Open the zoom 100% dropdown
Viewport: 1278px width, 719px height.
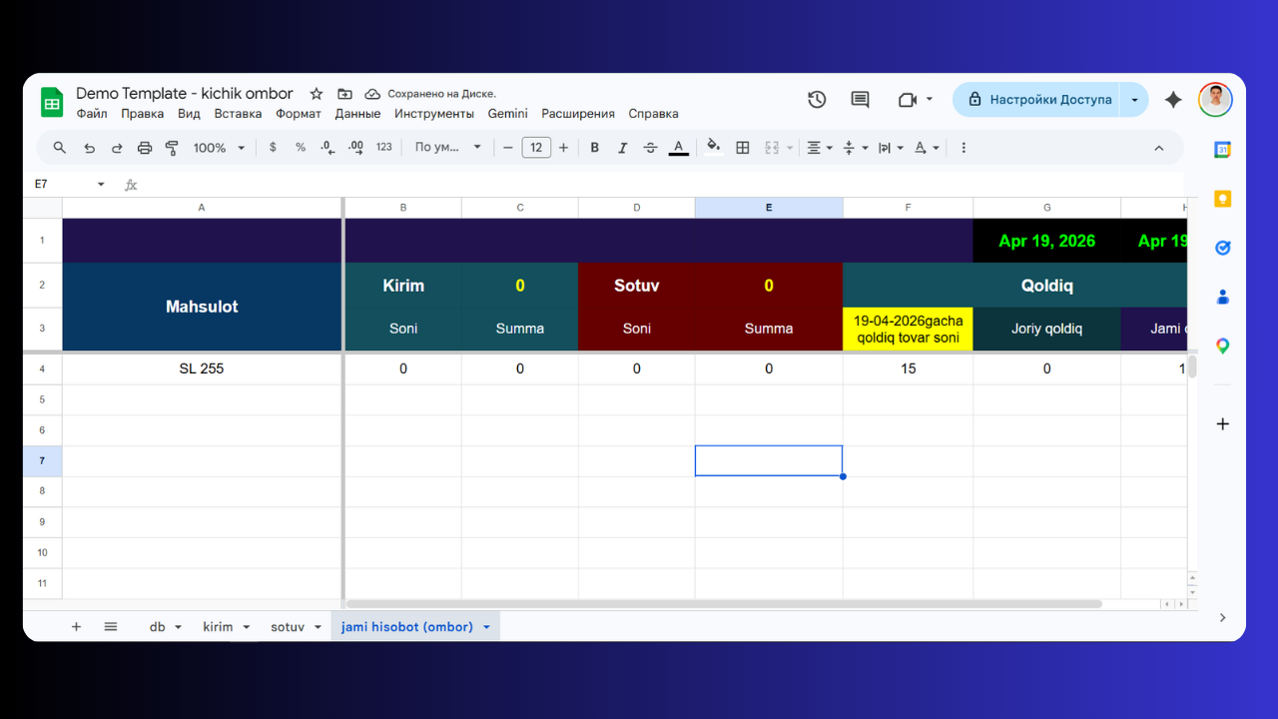[x=219, y=148]
